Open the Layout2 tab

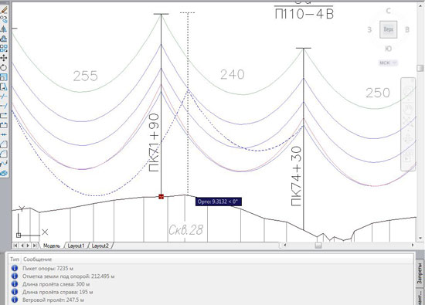[100, 246]
